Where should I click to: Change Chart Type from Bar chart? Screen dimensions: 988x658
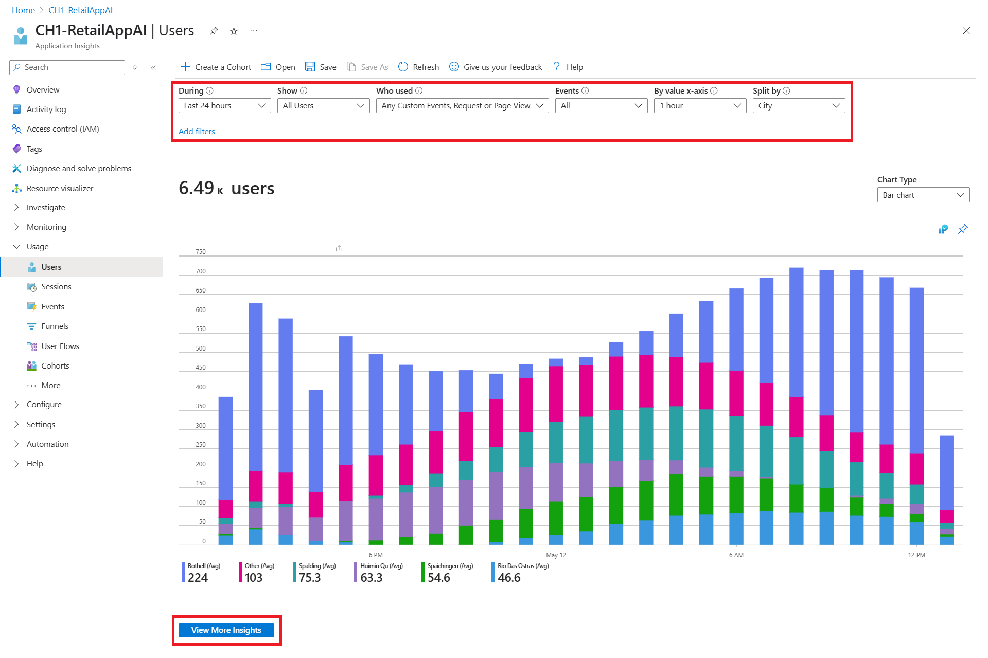[x=923, y=195]
